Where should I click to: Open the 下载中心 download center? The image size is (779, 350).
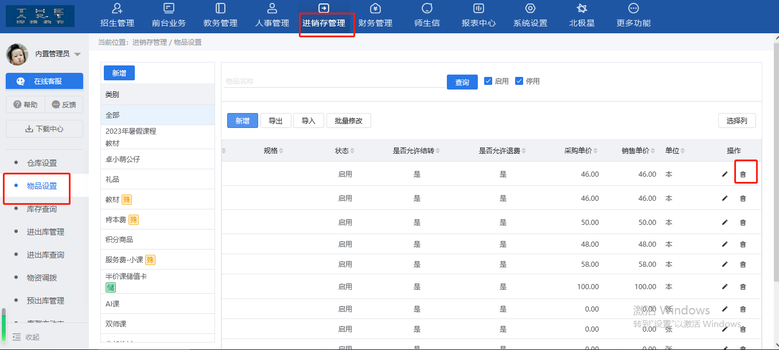click(x=44, y=129)
